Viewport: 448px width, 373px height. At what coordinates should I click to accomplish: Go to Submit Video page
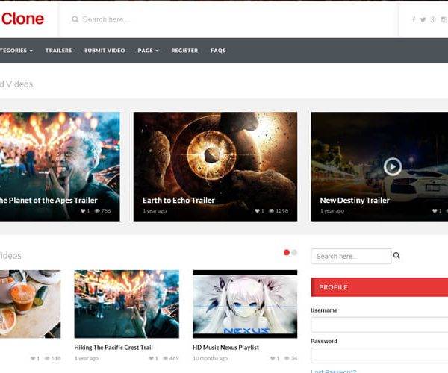[x=105, y=51]
